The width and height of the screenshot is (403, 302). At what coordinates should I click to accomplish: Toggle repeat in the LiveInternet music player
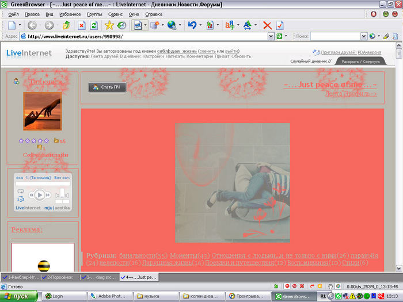pyautogui.click(x=21, y=192)
